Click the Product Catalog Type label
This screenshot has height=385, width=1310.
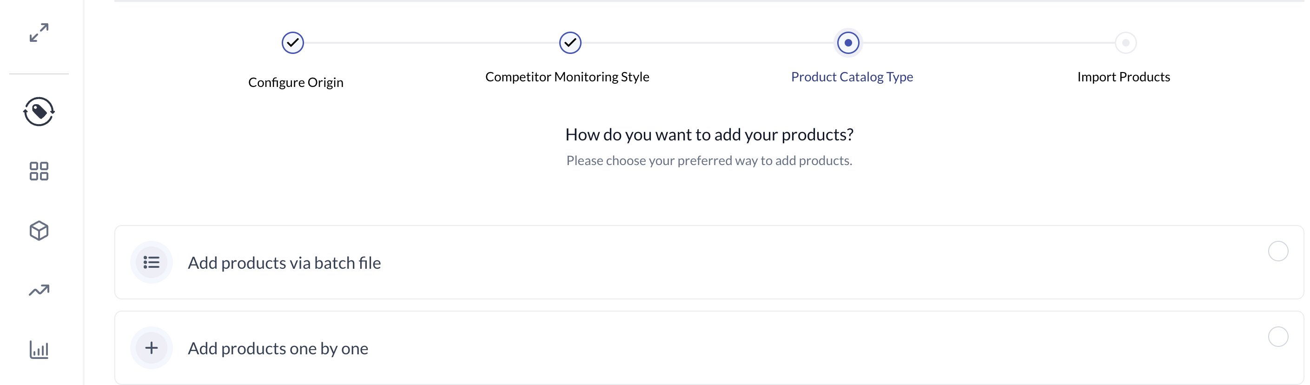(852, 77)
